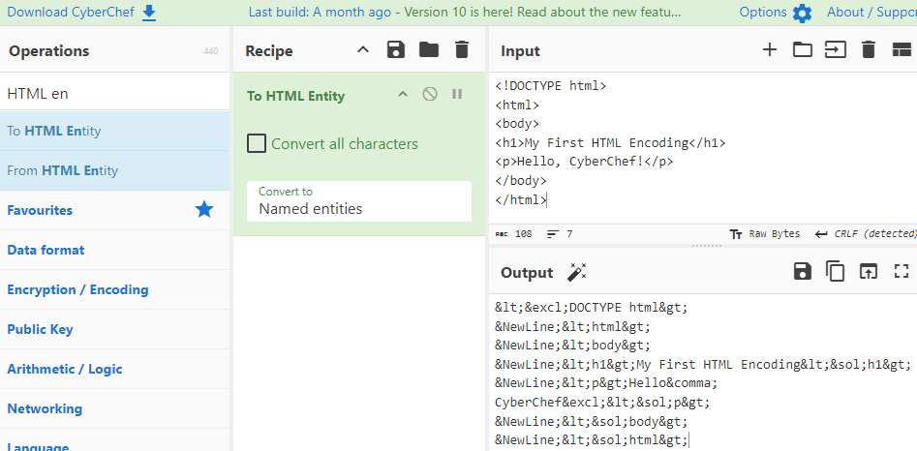917x451 pixels.
Task: Set a breakpoint on To HTML Entity
Action: tap(457, 95)
